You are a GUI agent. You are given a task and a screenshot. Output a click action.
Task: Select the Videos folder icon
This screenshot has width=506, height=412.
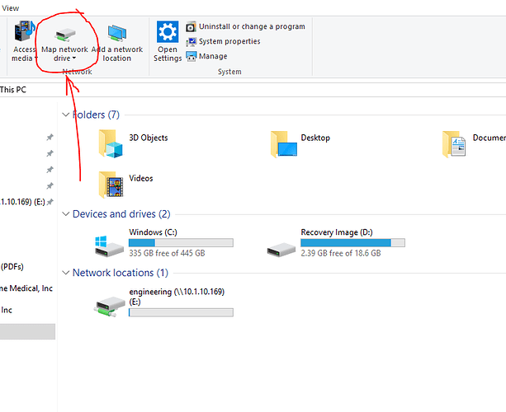click(x=111, y=185)
